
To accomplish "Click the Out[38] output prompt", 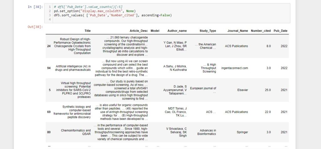I will point(35,27).
